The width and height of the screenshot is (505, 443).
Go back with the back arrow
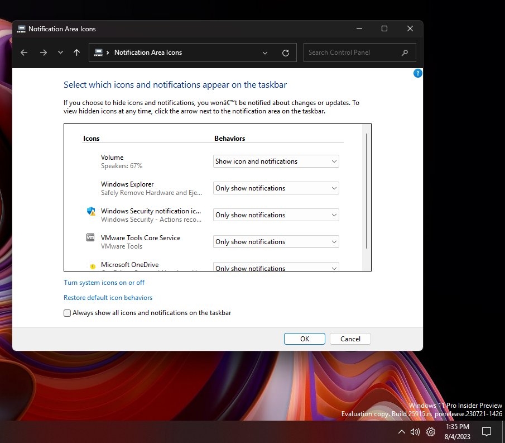pos(24,53)
